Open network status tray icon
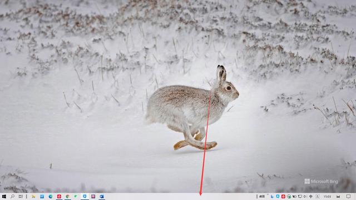 pos(300,196)
